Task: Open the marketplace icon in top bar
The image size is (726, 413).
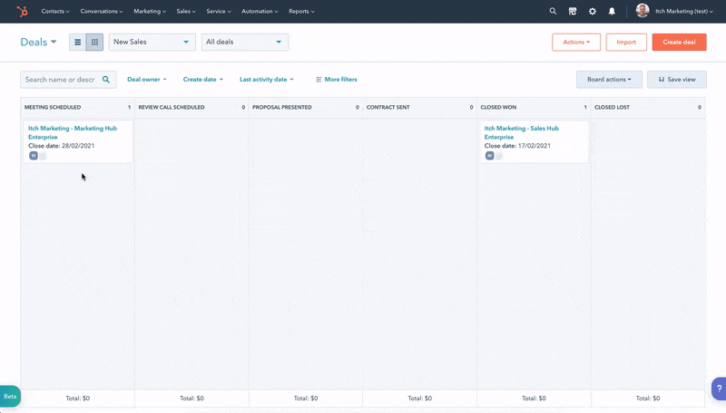Action: (x=573, y=11)
